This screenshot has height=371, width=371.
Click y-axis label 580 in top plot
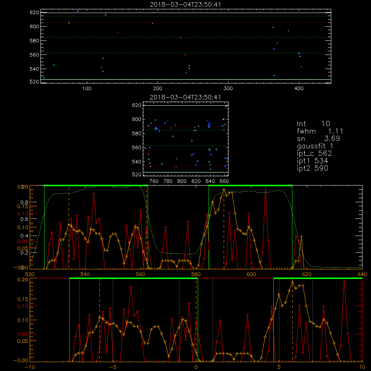point(34,41)
